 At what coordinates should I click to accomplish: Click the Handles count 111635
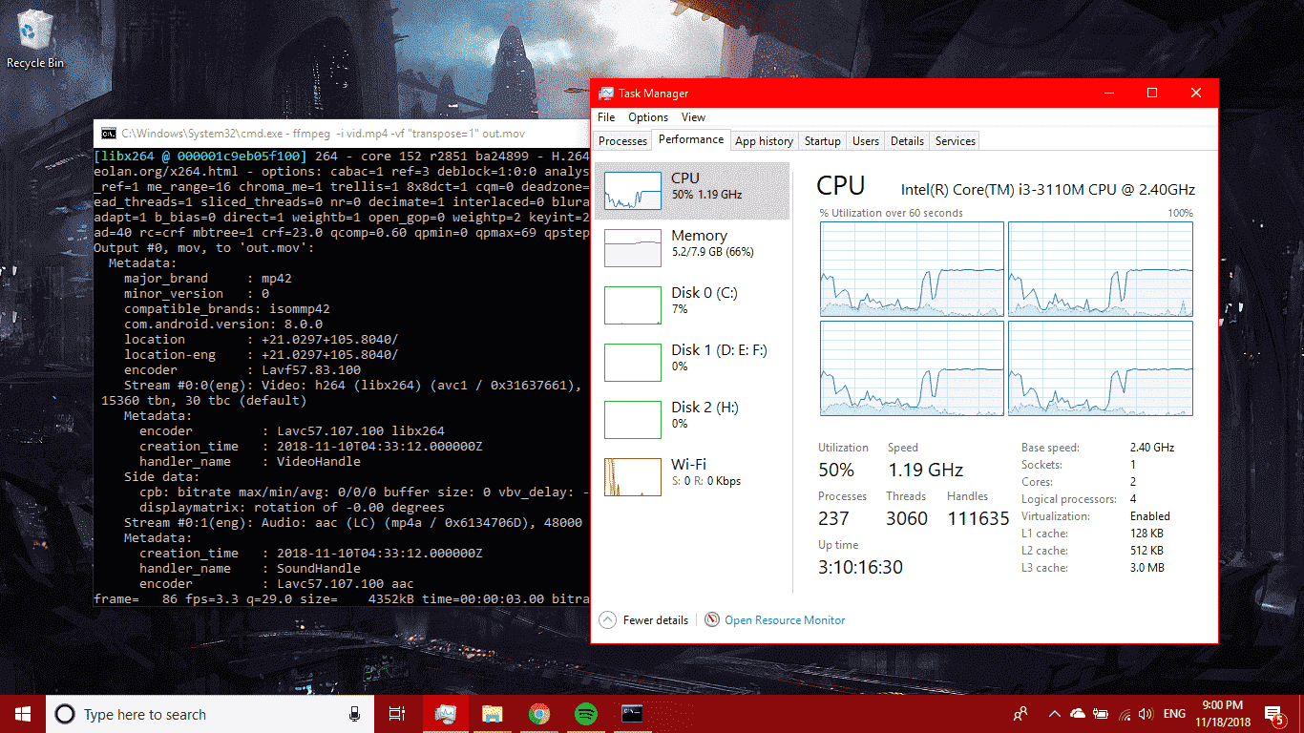(x=978, y=518)
